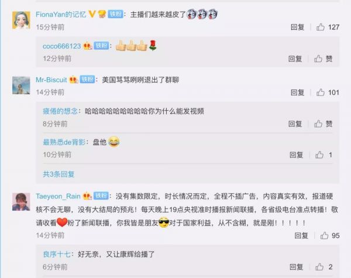This screenshot has width=351, height=278.
Task: Reply to Mr-Biscuit's comment
Action: click(298, 92)
